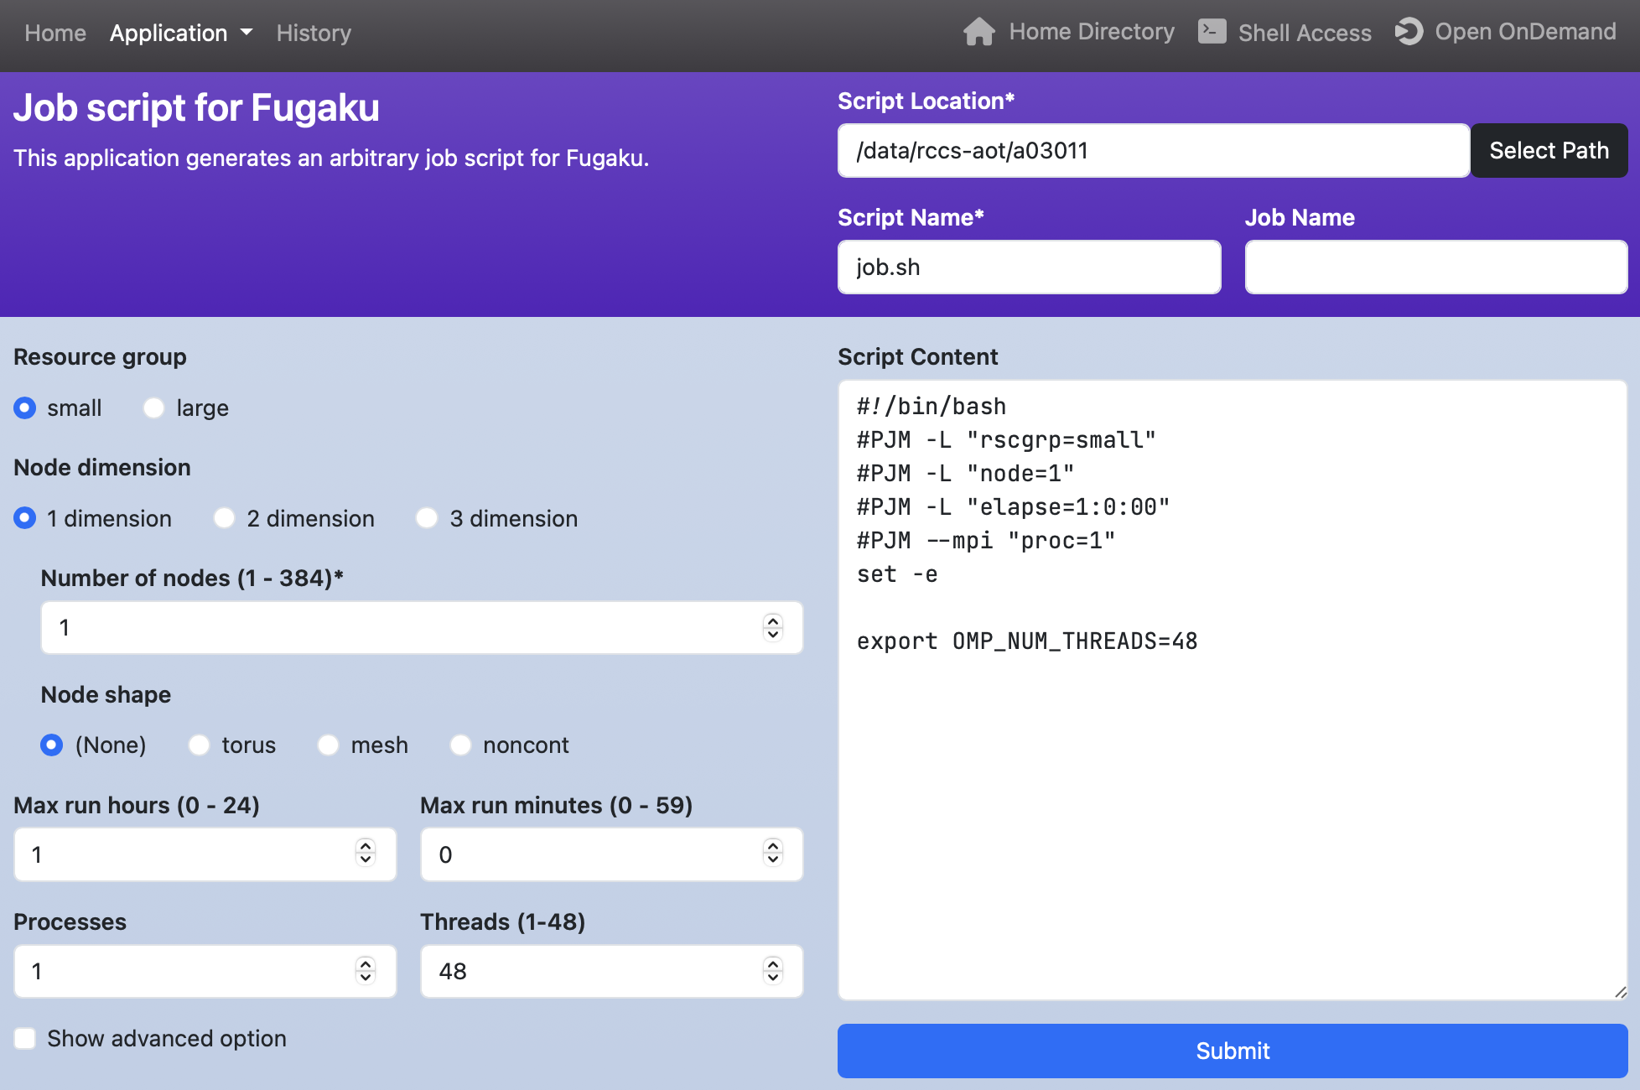1640x1090 pixels.
Task: Go to Home in navbar
Action: pyautogui.click(x=55, y=33)
